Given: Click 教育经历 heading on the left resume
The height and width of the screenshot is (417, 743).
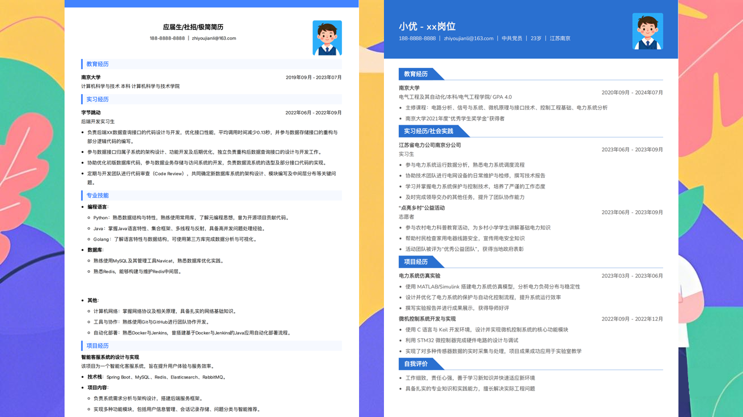Looking at the screenshot, I should (97, 64).
